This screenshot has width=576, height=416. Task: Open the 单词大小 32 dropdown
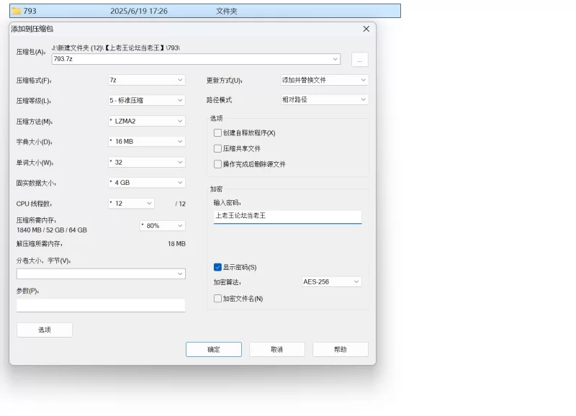click(x=147, y=162)
